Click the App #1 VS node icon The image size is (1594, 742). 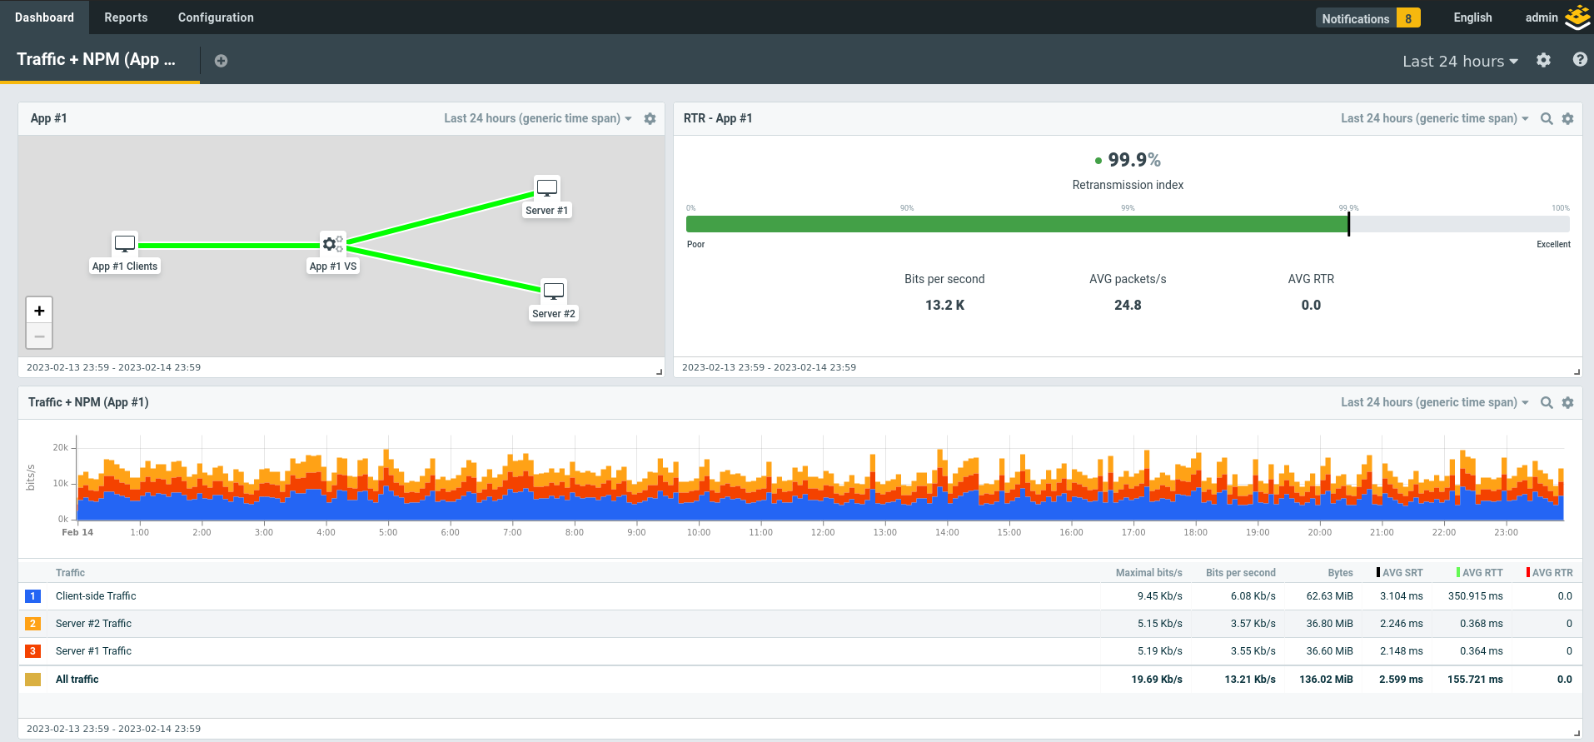point(332,244)
